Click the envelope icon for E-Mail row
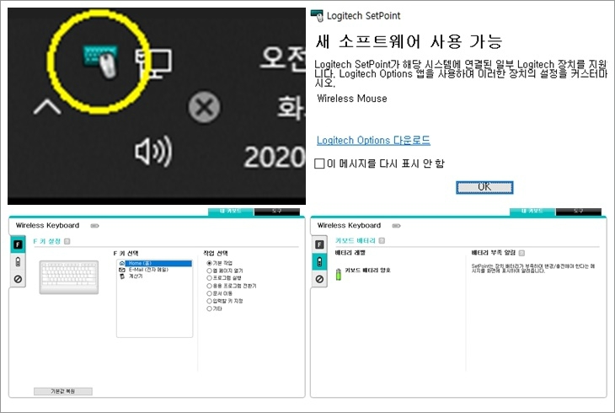 (x=122, y=270)
